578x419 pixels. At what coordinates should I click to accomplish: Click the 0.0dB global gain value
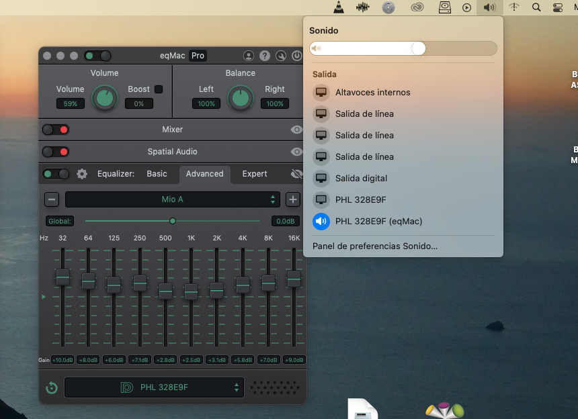click(286, 221)
